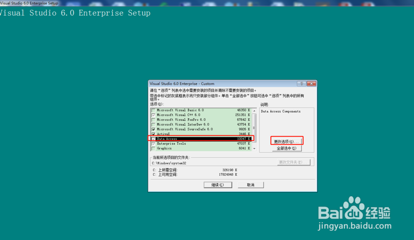
Task: Select the Microsoft Visual C++ 6.0 row text
Action: tap(178, 115)
